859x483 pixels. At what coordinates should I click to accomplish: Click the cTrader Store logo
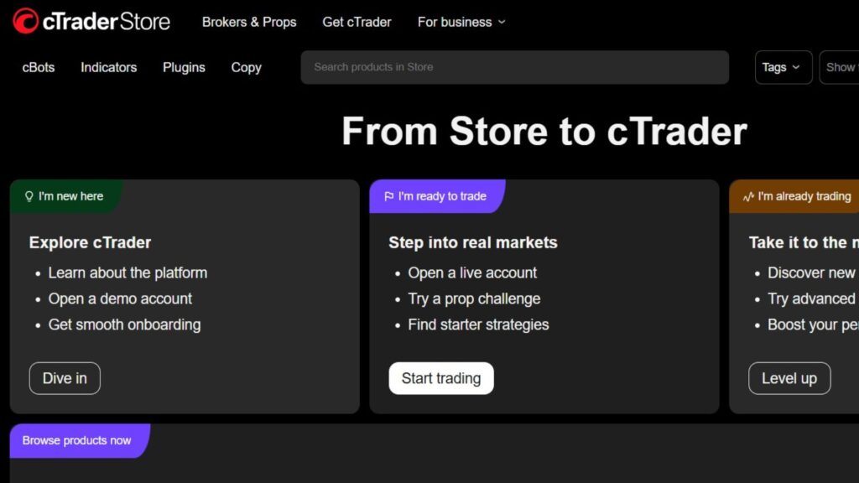click(x=91, y=21)
